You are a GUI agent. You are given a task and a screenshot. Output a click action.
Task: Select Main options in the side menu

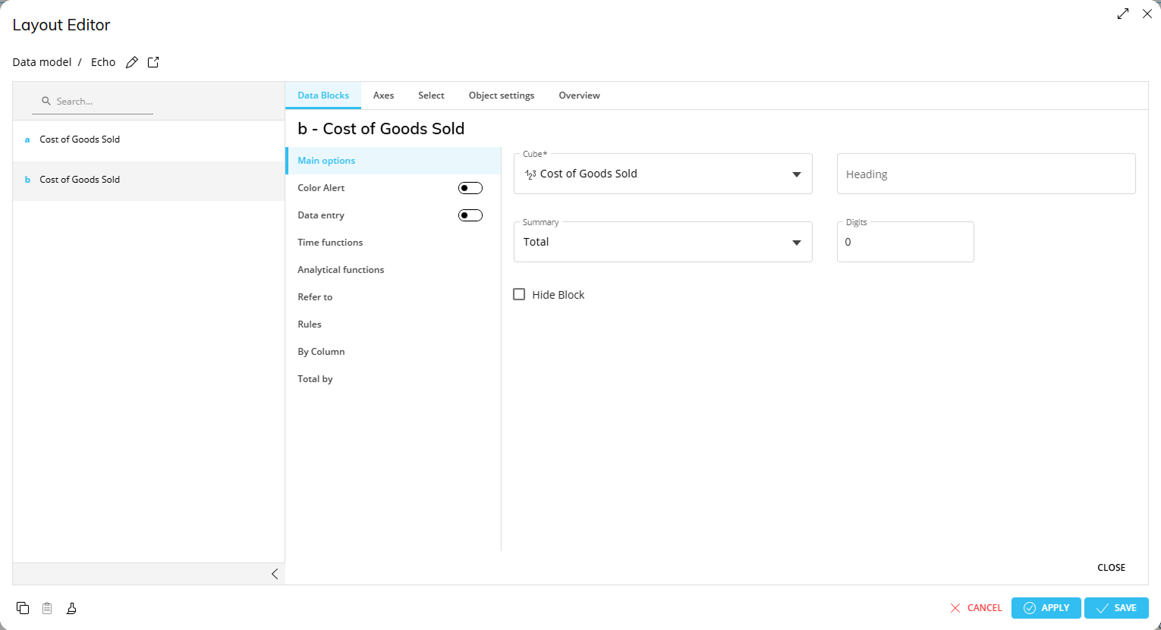click(393, 161)
